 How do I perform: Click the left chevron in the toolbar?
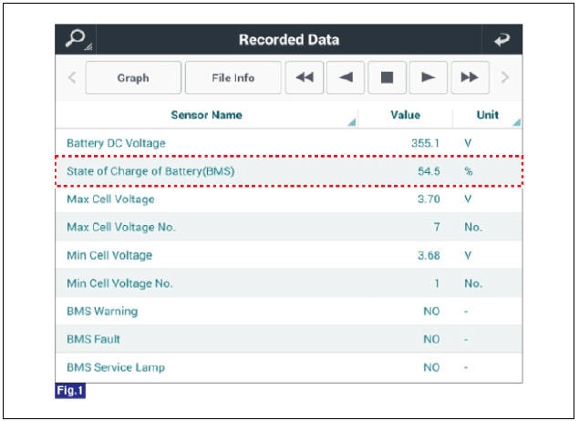tap(72, 77)
